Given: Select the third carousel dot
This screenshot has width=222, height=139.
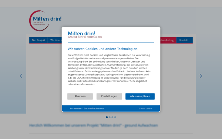Looking at the screenshot, I should coord(112,117).
